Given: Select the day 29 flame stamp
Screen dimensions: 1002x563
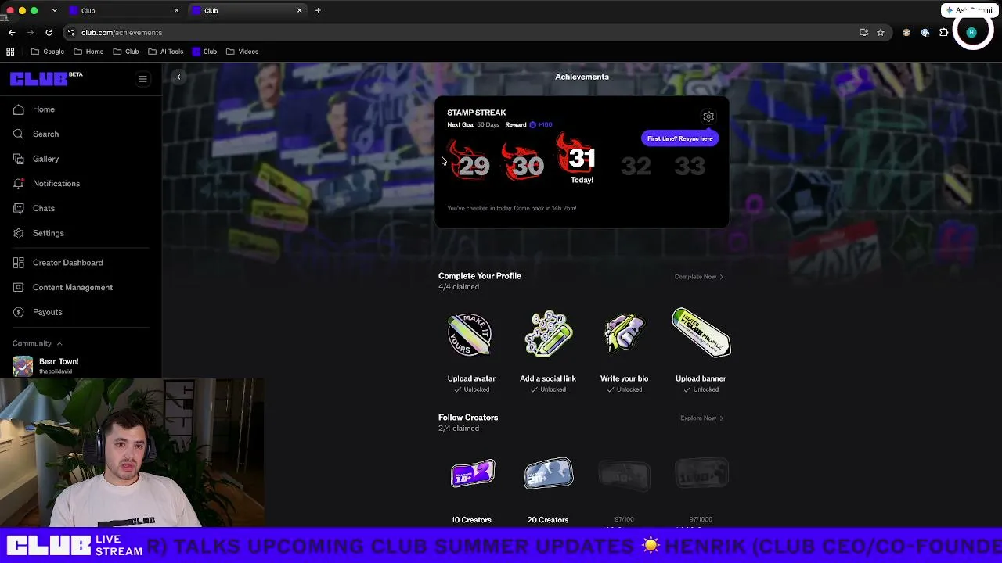Looking at the screenshot, I should tap(470, 161).
